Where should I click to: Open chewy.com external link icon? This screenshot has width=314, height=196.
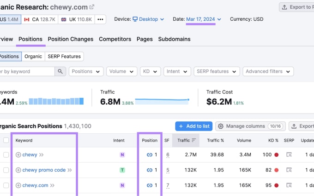92,7
